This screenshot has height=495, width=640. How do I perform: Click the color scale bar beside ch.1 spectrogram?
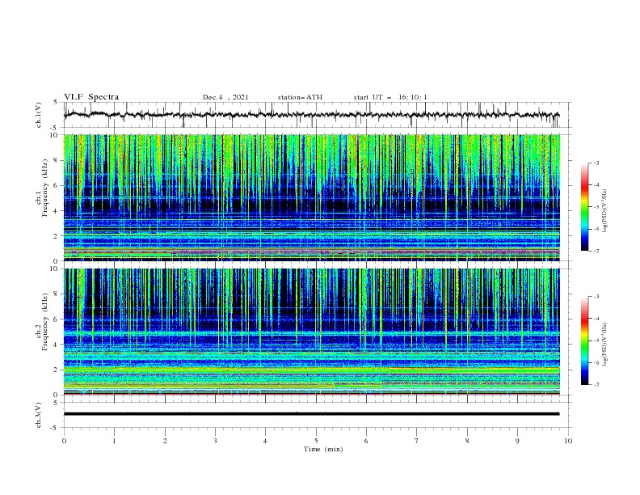585,207
